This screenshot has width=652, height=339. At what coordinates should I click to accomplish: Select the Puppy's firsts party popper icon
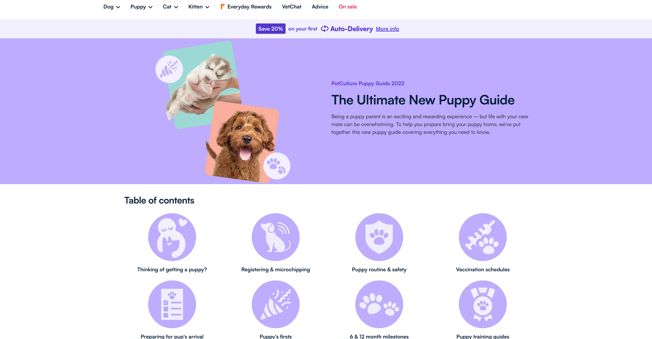[276, 304]
